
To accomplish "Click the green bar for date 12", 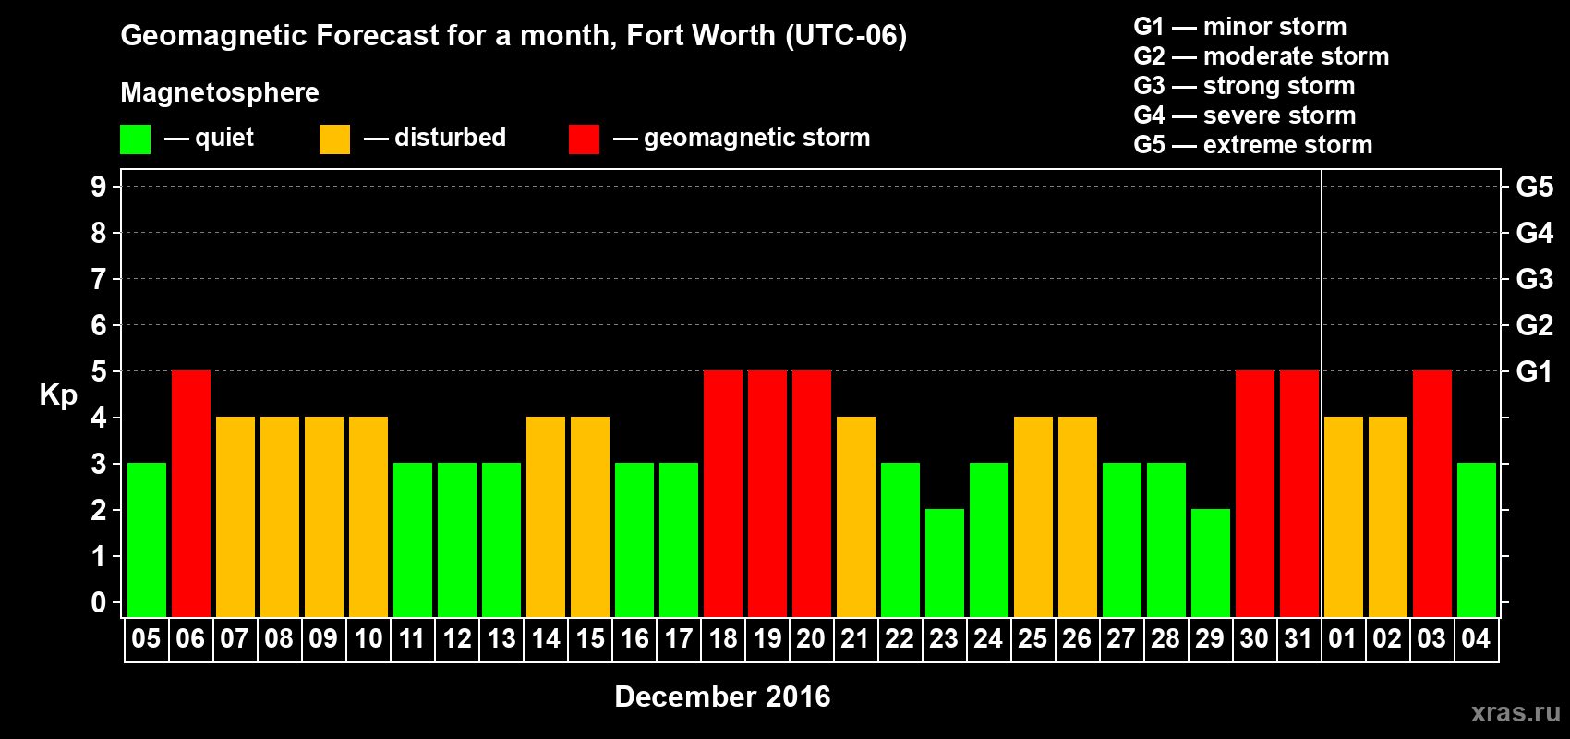I will [457, 540].
